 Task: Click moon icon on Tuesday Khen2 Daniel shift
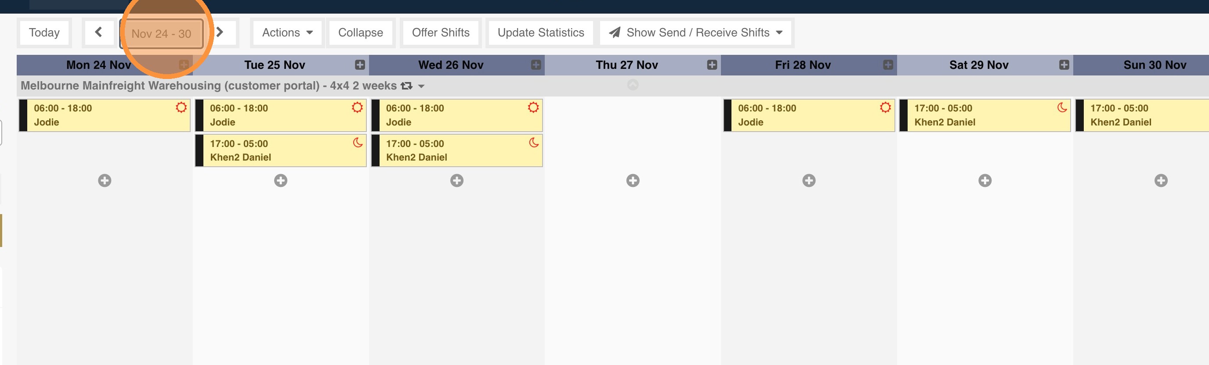358,143
